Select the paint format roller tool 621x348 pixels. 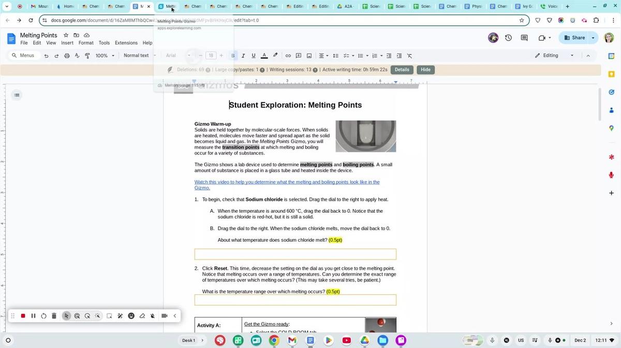(87, 56)
